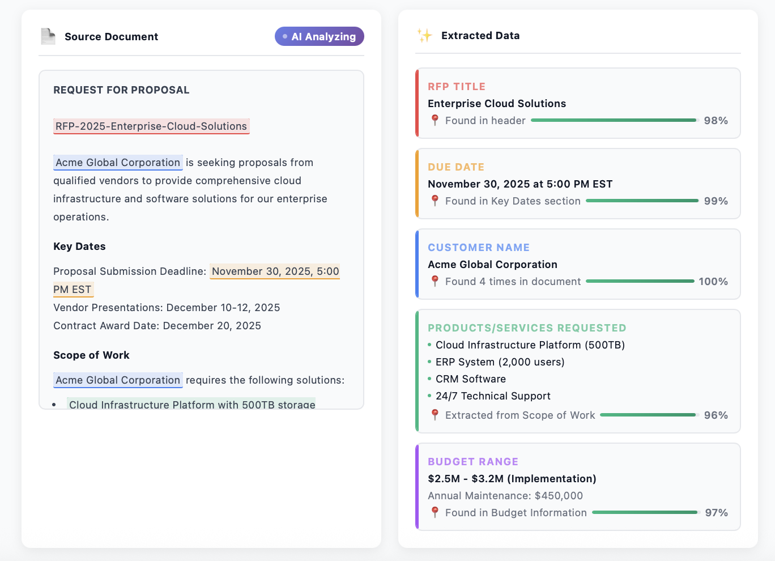775x561 pixels.
Task: Click the REQUEST FOR PROPOSAL heading
Action: tap(121, 90)
